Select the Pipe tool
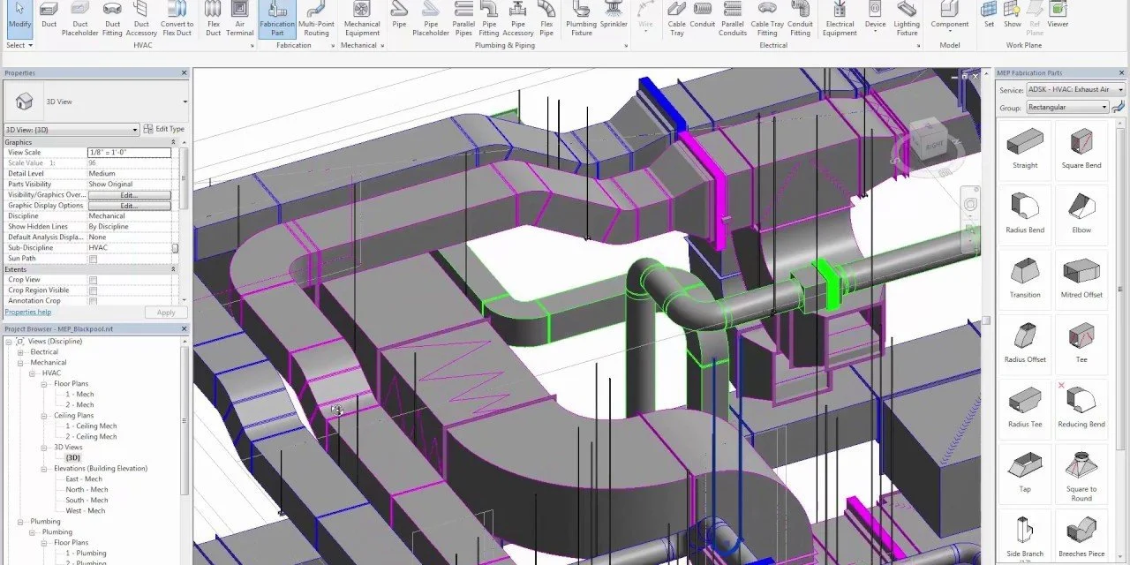 (x=400, y=15)
